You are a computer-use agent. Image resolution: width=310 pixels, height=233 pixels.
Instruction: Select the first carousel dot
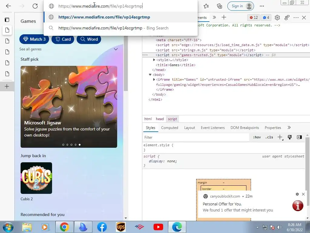coord(63,145)
